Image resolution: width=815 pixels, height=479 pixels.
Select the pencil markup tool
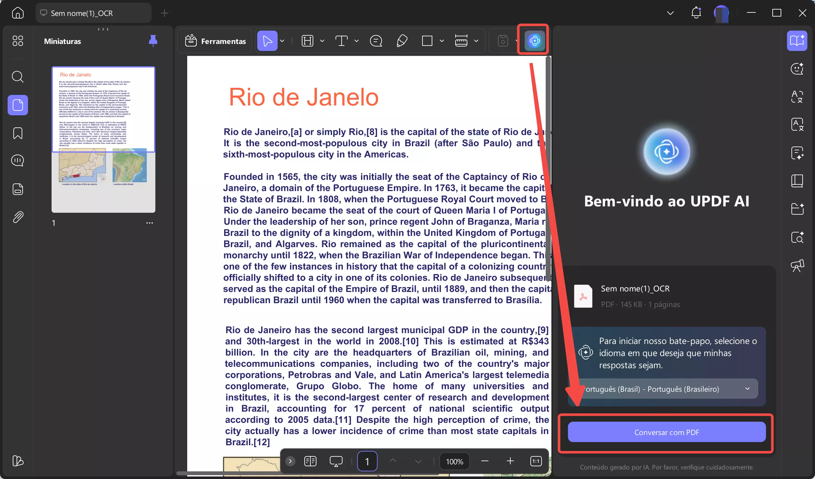[x=402, y=40]
